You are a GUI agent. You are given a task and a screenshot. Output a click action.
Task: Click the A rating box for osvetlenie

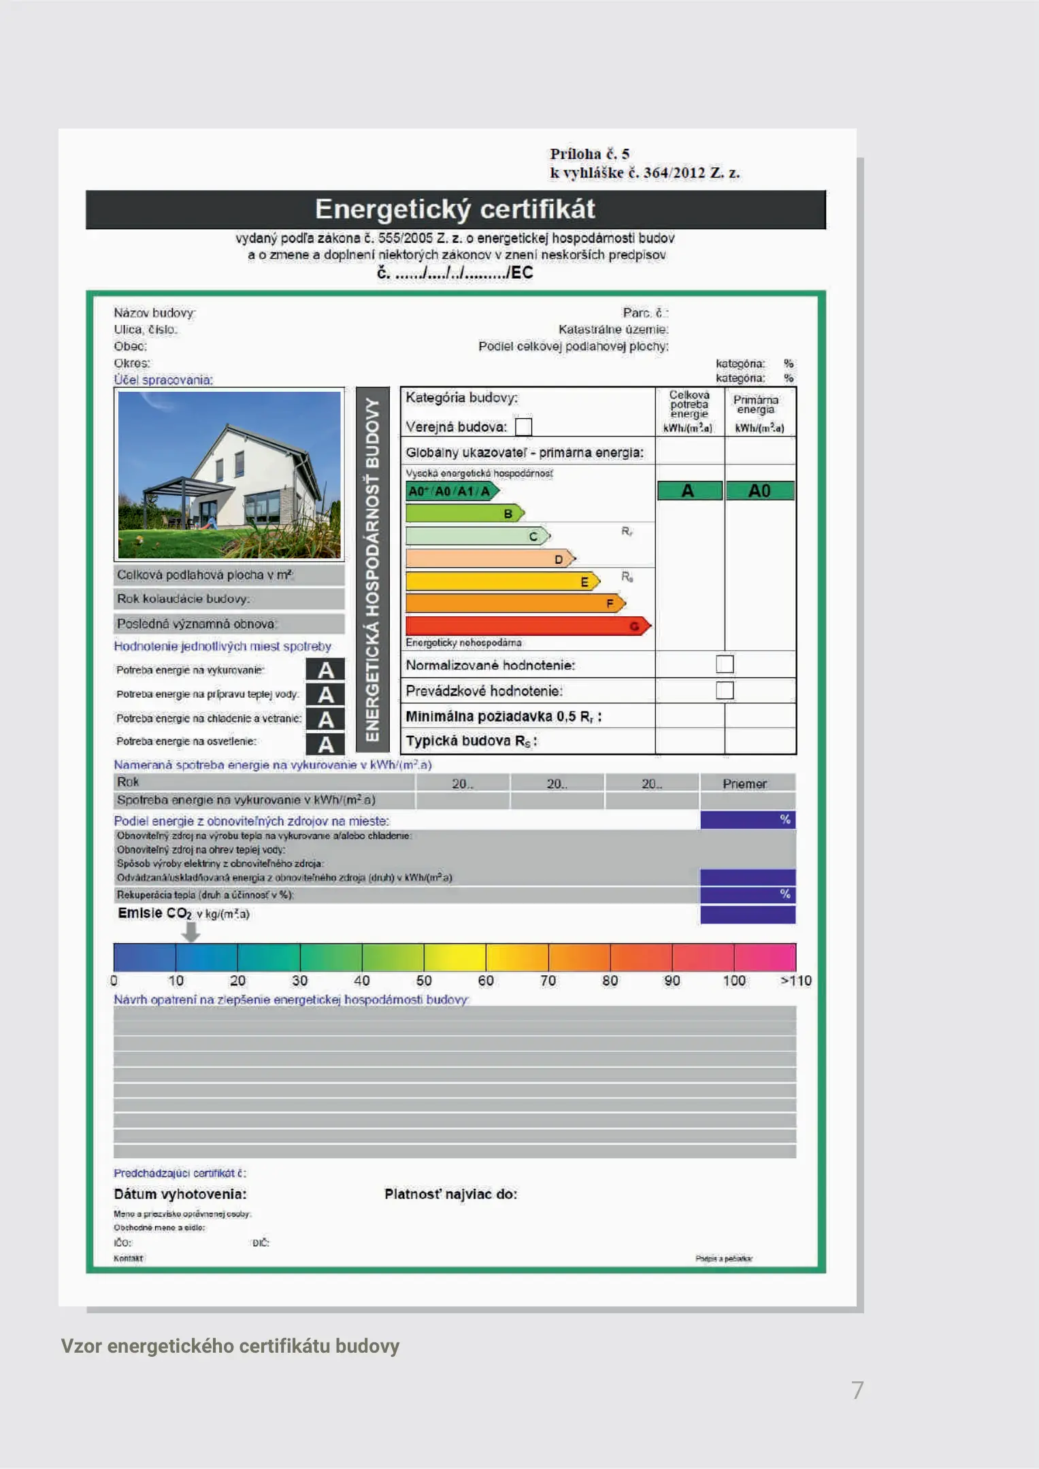coord(325,744)
